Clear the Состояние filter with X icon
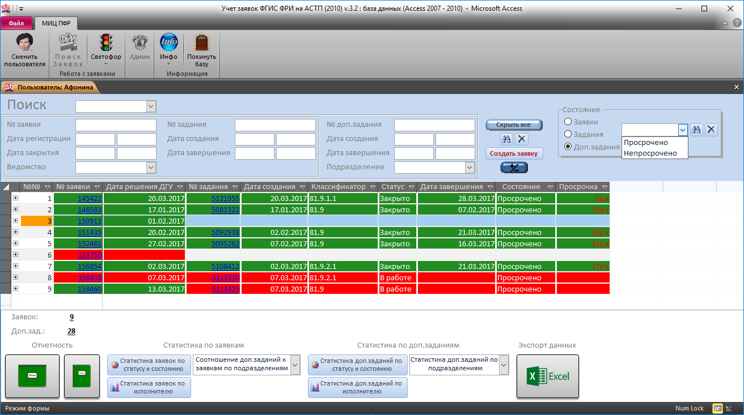 [x=711, y=130]
